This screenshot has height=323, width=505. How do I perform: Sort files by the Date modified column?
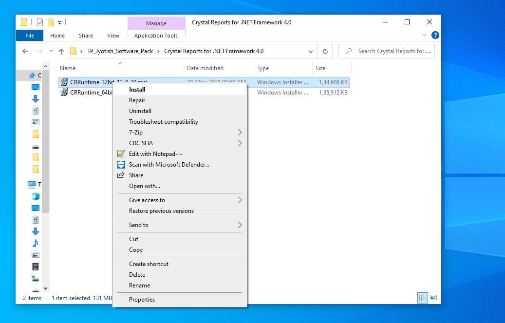coord(205,68)
